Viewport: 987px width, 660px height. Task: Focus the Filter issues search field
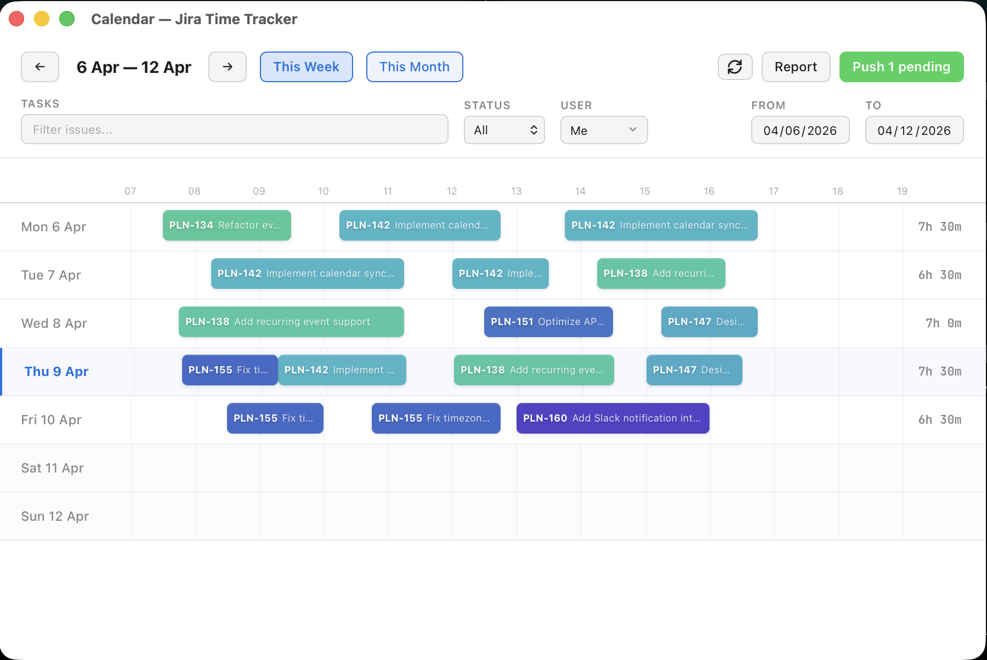[234, 129]
